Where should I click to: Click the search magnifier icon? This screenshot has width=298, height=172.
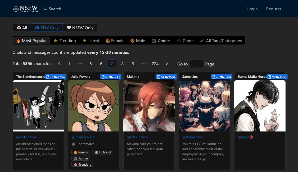pyautogui.click(x=45, y=9)
